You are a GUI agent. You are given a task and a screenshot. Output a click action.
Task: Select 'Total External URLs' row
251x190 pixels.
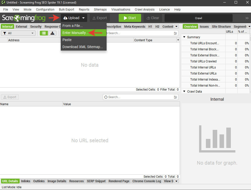215,73
